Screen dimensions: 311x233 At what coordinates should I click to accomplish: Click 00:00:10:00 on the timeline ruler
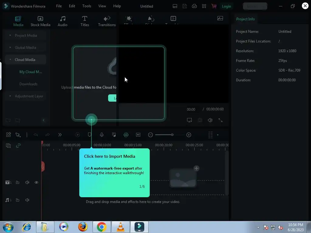click(x=102, y=145)
